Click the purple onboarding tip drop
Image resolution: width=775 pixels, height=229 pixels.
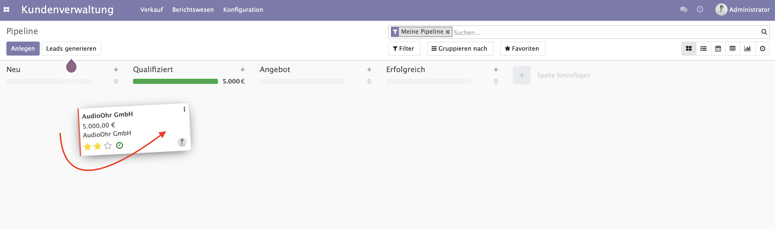(x=71, y=66)
